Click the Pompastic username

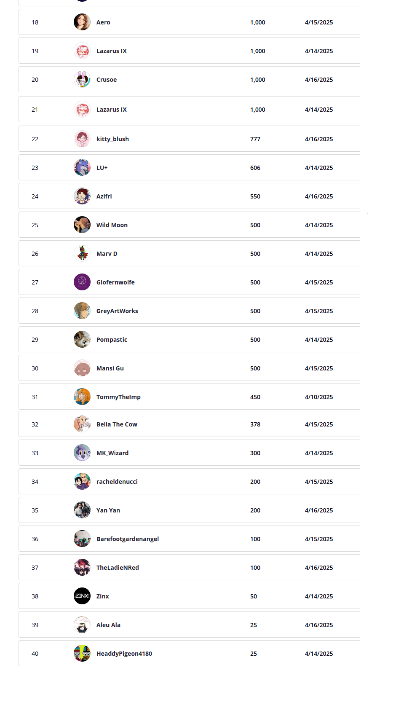(112, 340)
